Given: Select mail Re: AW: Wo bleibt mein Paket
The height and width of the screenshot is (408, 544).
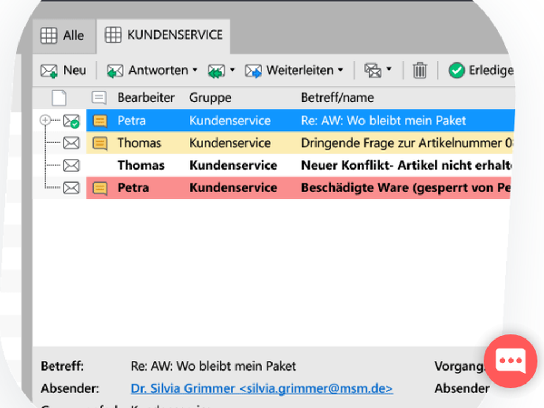Looking at the screenshot, I should (x=300, y=121).
